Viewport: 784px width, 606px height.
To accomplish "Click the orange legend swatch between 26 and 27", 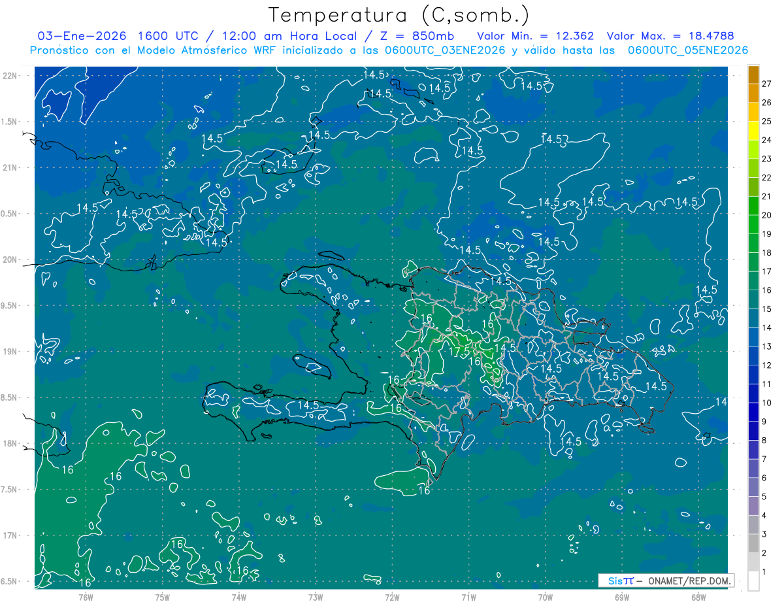I will click(x=753, y=93).
